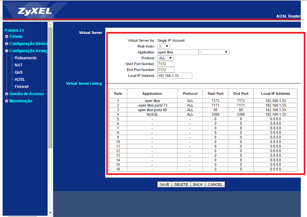Click the Configuração Avançada link

click(x=28, y=51)
